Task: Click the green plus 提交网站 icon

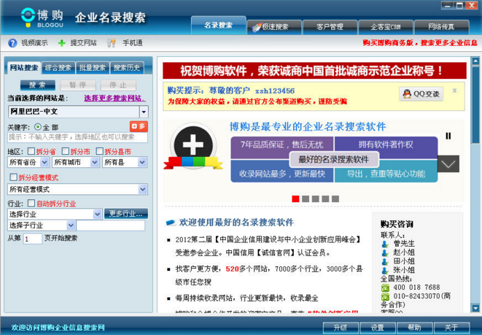Action: [62, 43]
